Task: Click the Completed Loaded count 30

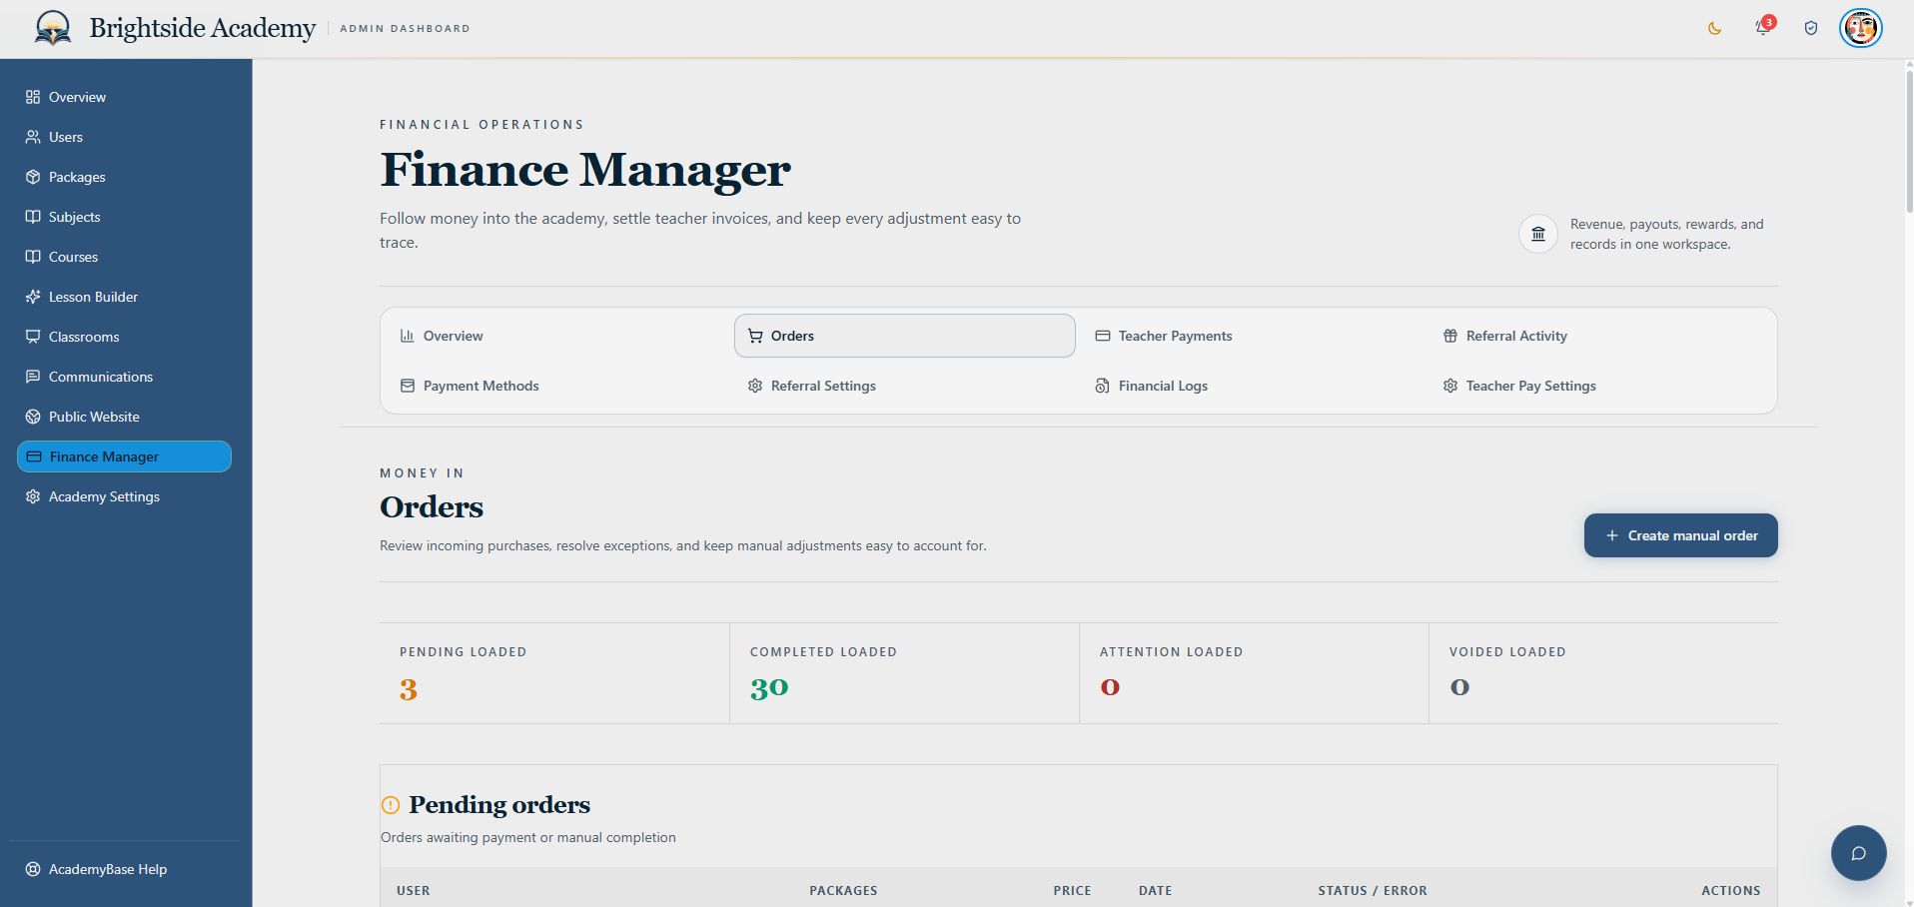Action: pos(769,688)
